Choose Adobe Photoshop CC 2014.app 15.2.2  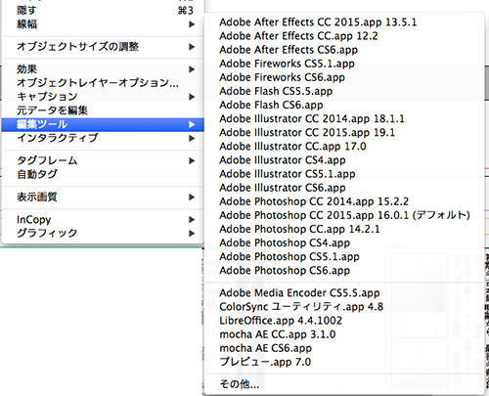click(344, 201)
